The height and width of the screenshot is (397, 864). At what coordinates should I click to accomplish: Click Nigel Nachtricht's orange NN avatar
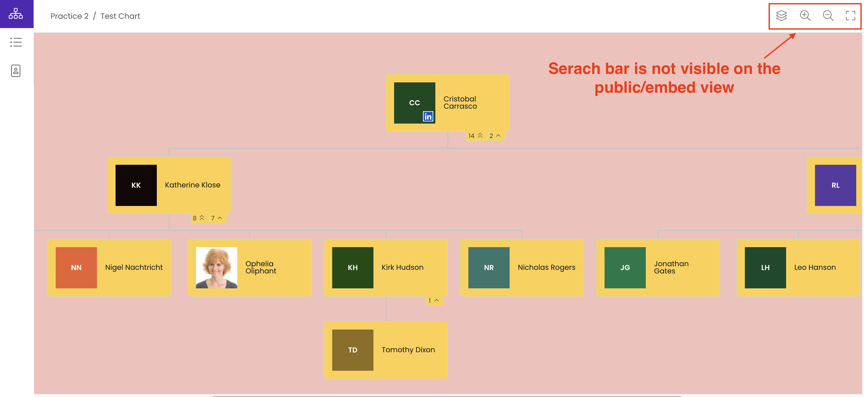pyautogui.click(x=76, y=267)
